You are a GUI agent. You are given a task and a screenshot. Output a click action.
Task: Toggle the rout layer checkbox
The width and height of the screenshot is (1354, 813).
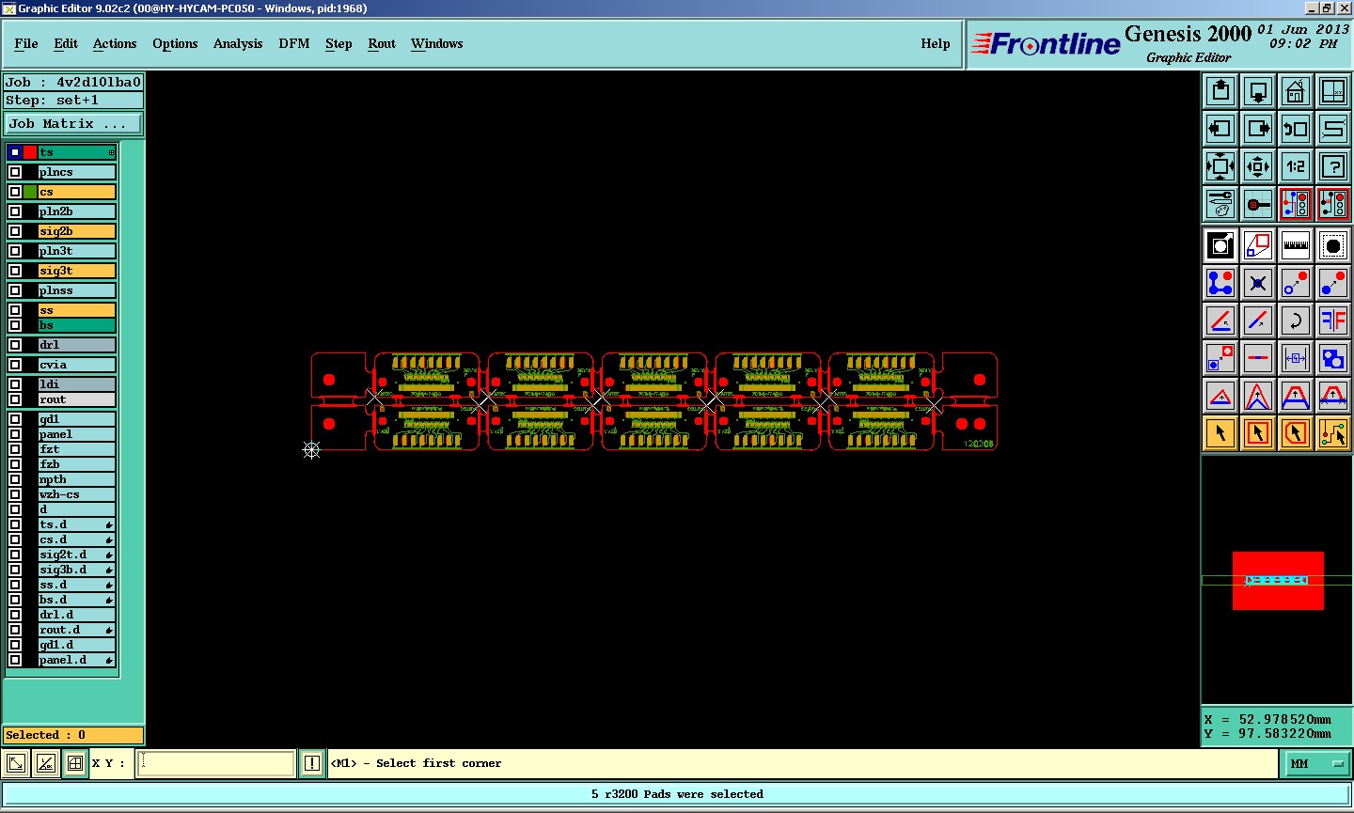(x=15, y=399)
